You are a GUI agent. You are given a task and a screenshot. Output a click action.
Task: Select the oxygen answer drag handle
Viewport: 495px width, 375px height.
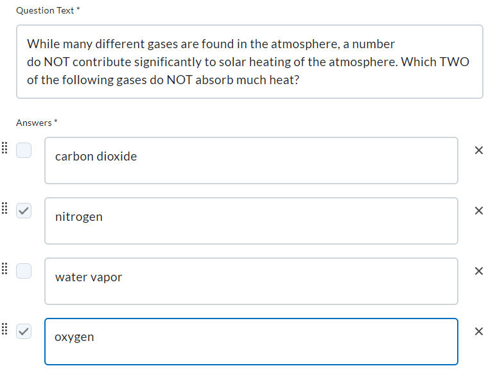(4, 329)
